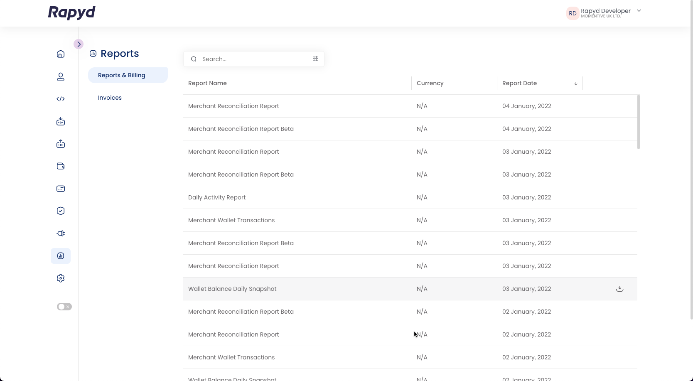Select Merchant Reconciliation Report Beta dated 04 January
This screenshot has height=381, width=693.
(410, 129)
